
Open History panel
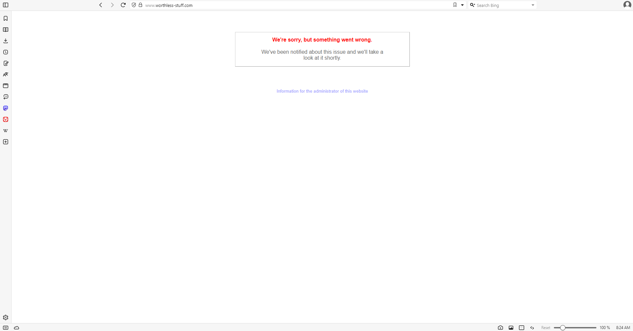tap(6, 52)
